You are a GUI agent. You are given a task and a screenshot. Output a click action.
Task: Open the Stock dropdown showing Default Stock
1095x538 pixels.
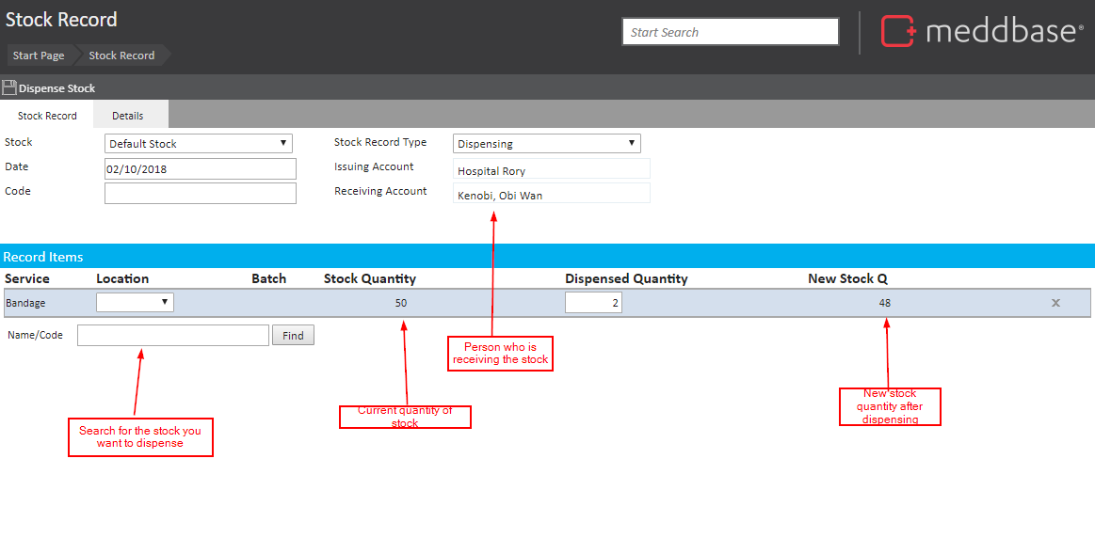pos(199,144)
